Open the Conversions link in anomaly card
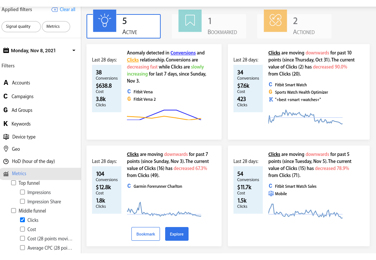Screen dimensions: 376x260 click(x=183, y=53)
